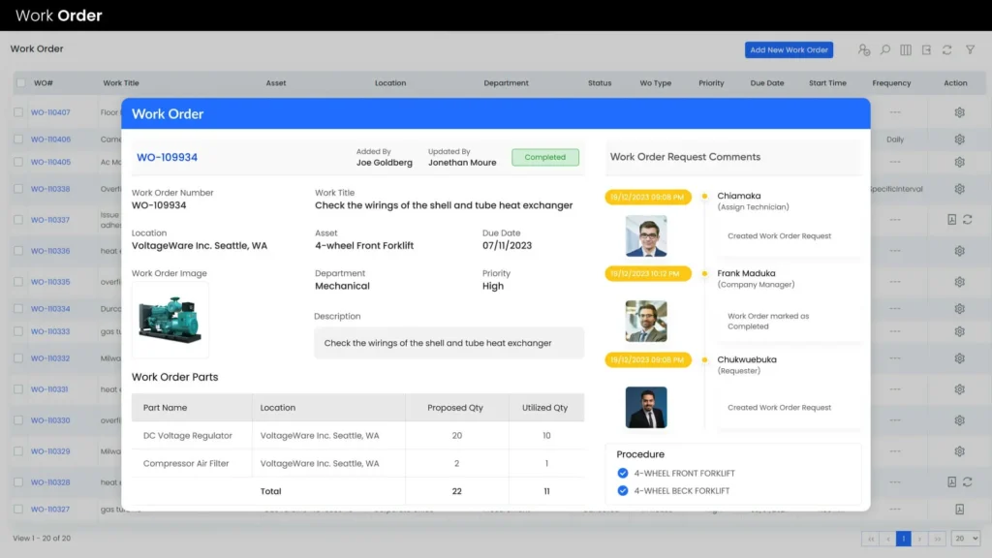Click the recurrence icon in WO-110328 row
Viewport: 992px width, 558px height.
967,481
